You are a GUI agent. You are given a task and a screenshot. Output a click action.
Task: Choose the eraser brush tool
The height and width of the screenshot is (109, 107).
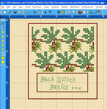(x=3, y=28)
